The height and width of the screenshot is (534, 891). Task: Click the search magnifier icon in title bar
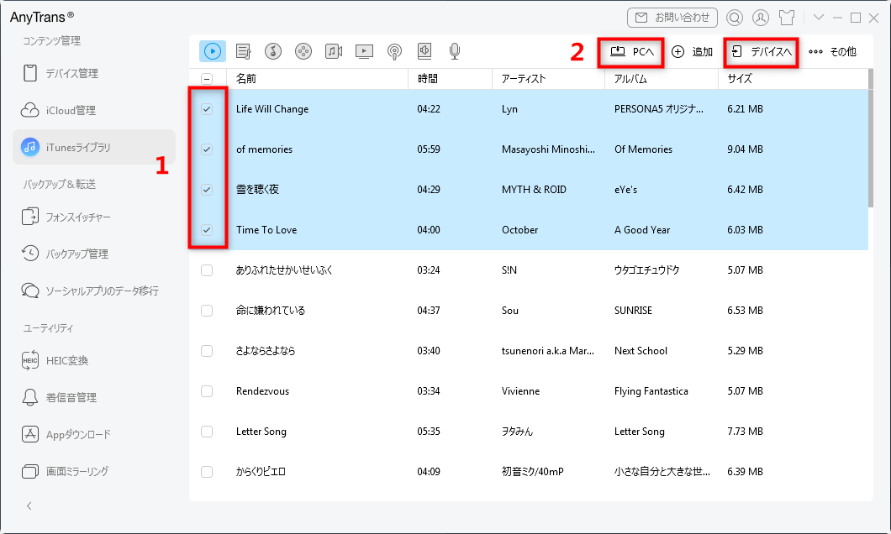pyautogui.click(x=735, y=18)
